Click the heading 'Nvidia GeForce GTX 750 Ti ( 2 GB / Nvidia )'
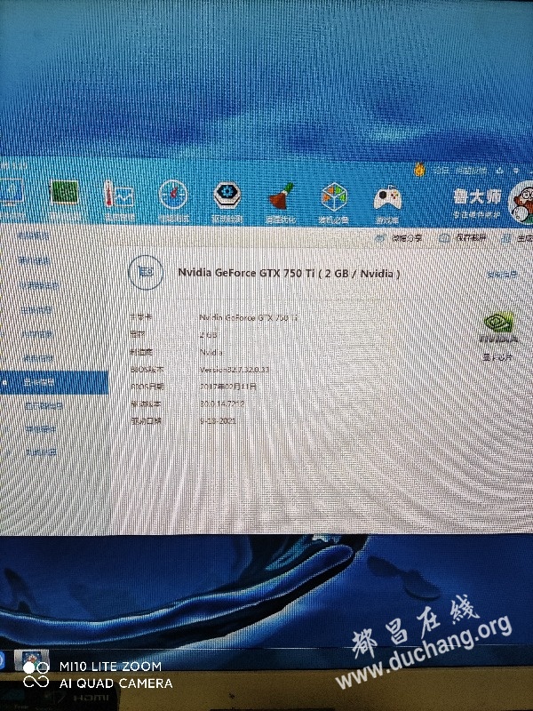 290,273
